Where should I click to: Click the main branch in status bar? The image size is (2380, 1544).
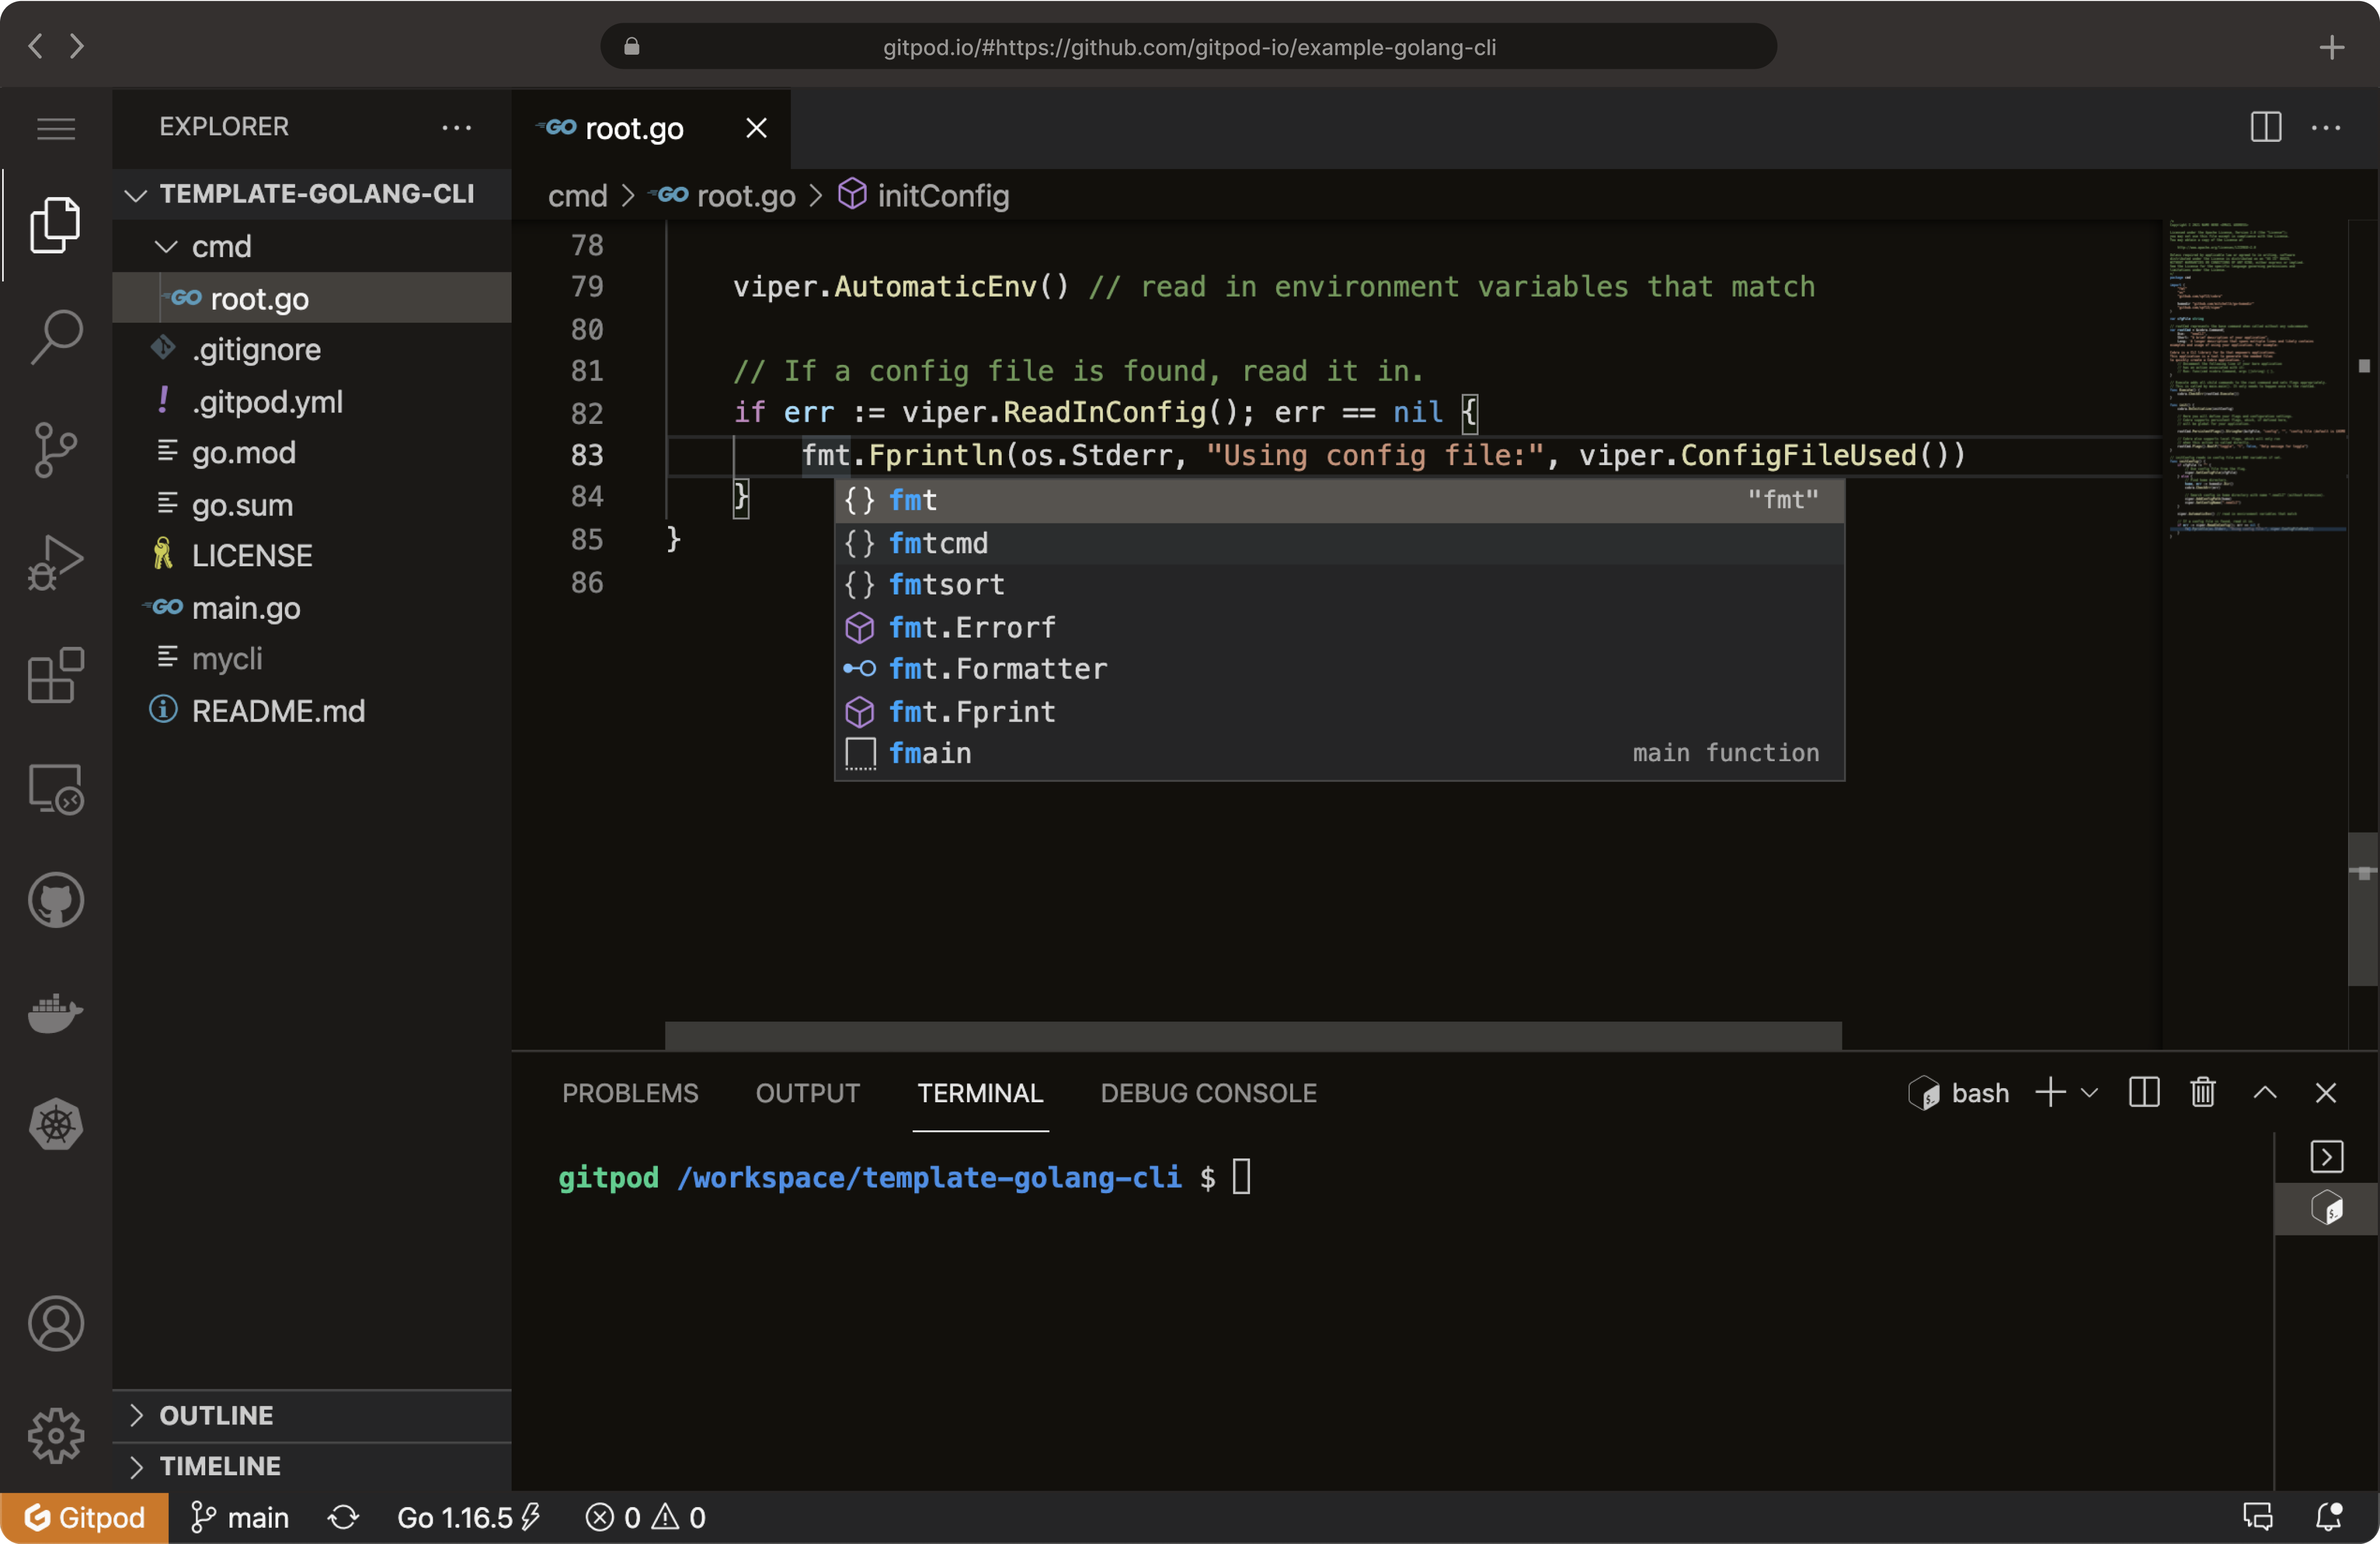[x=240, y=1517]
